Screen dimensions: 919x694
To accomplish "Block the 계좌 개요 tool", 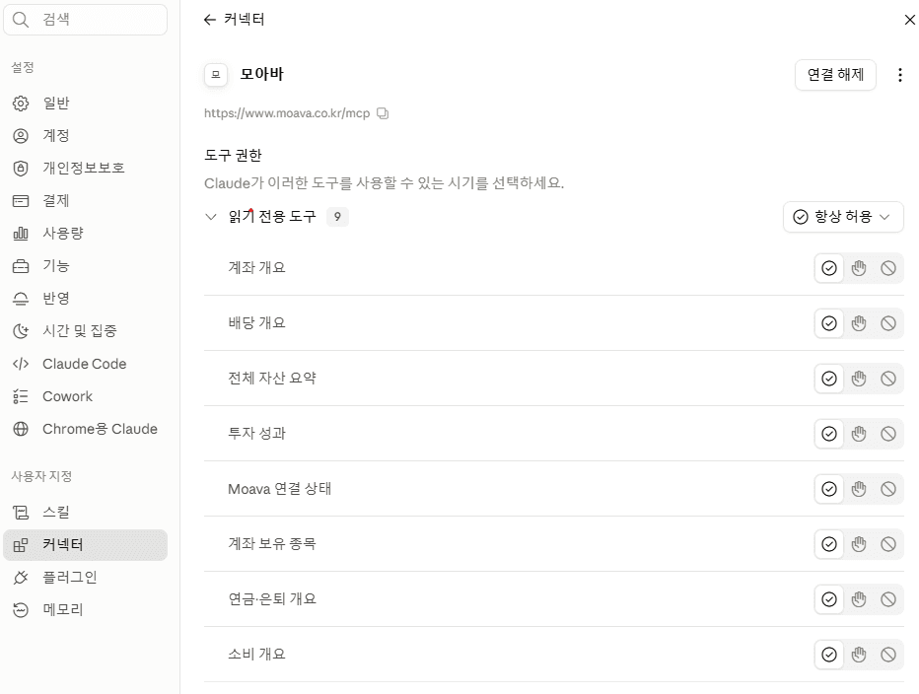I will pyautogui.click(x=887, y=268).
